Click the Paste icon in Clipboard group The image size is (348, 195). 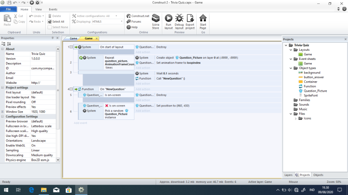pyautogui.click(x=7, y=18)
